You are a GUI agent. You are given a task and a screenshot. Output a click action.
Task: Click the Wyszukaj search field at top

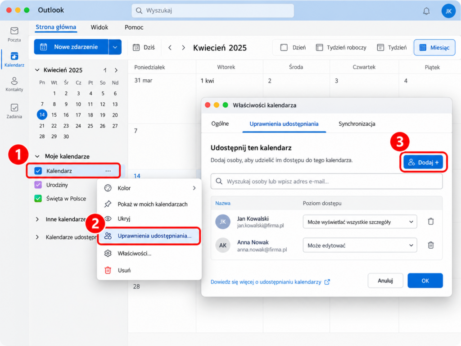[x=212, y=11]
